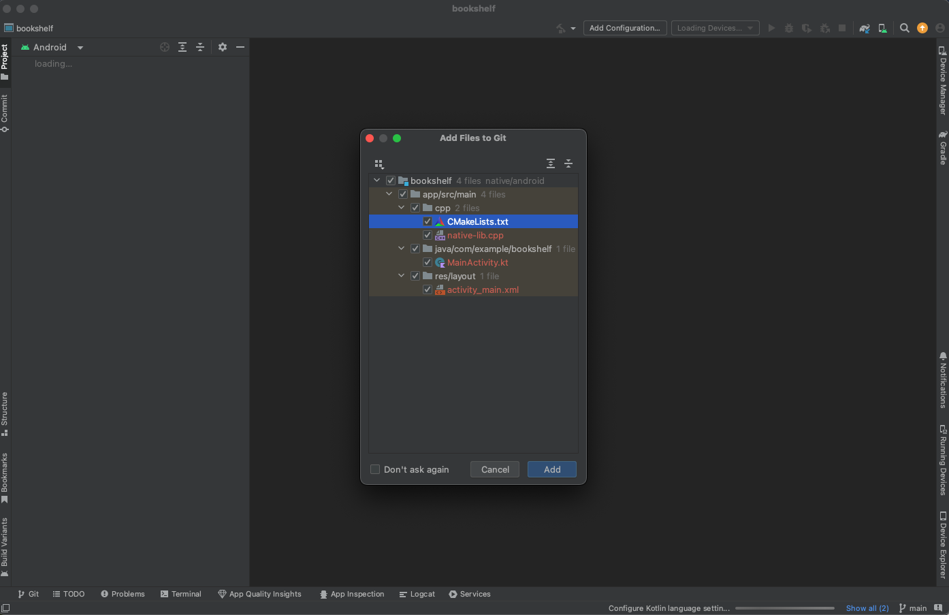Viewport: 949px width, 615px height.
Task: Click the main branch widget
Action: click(x=913, y=608)
